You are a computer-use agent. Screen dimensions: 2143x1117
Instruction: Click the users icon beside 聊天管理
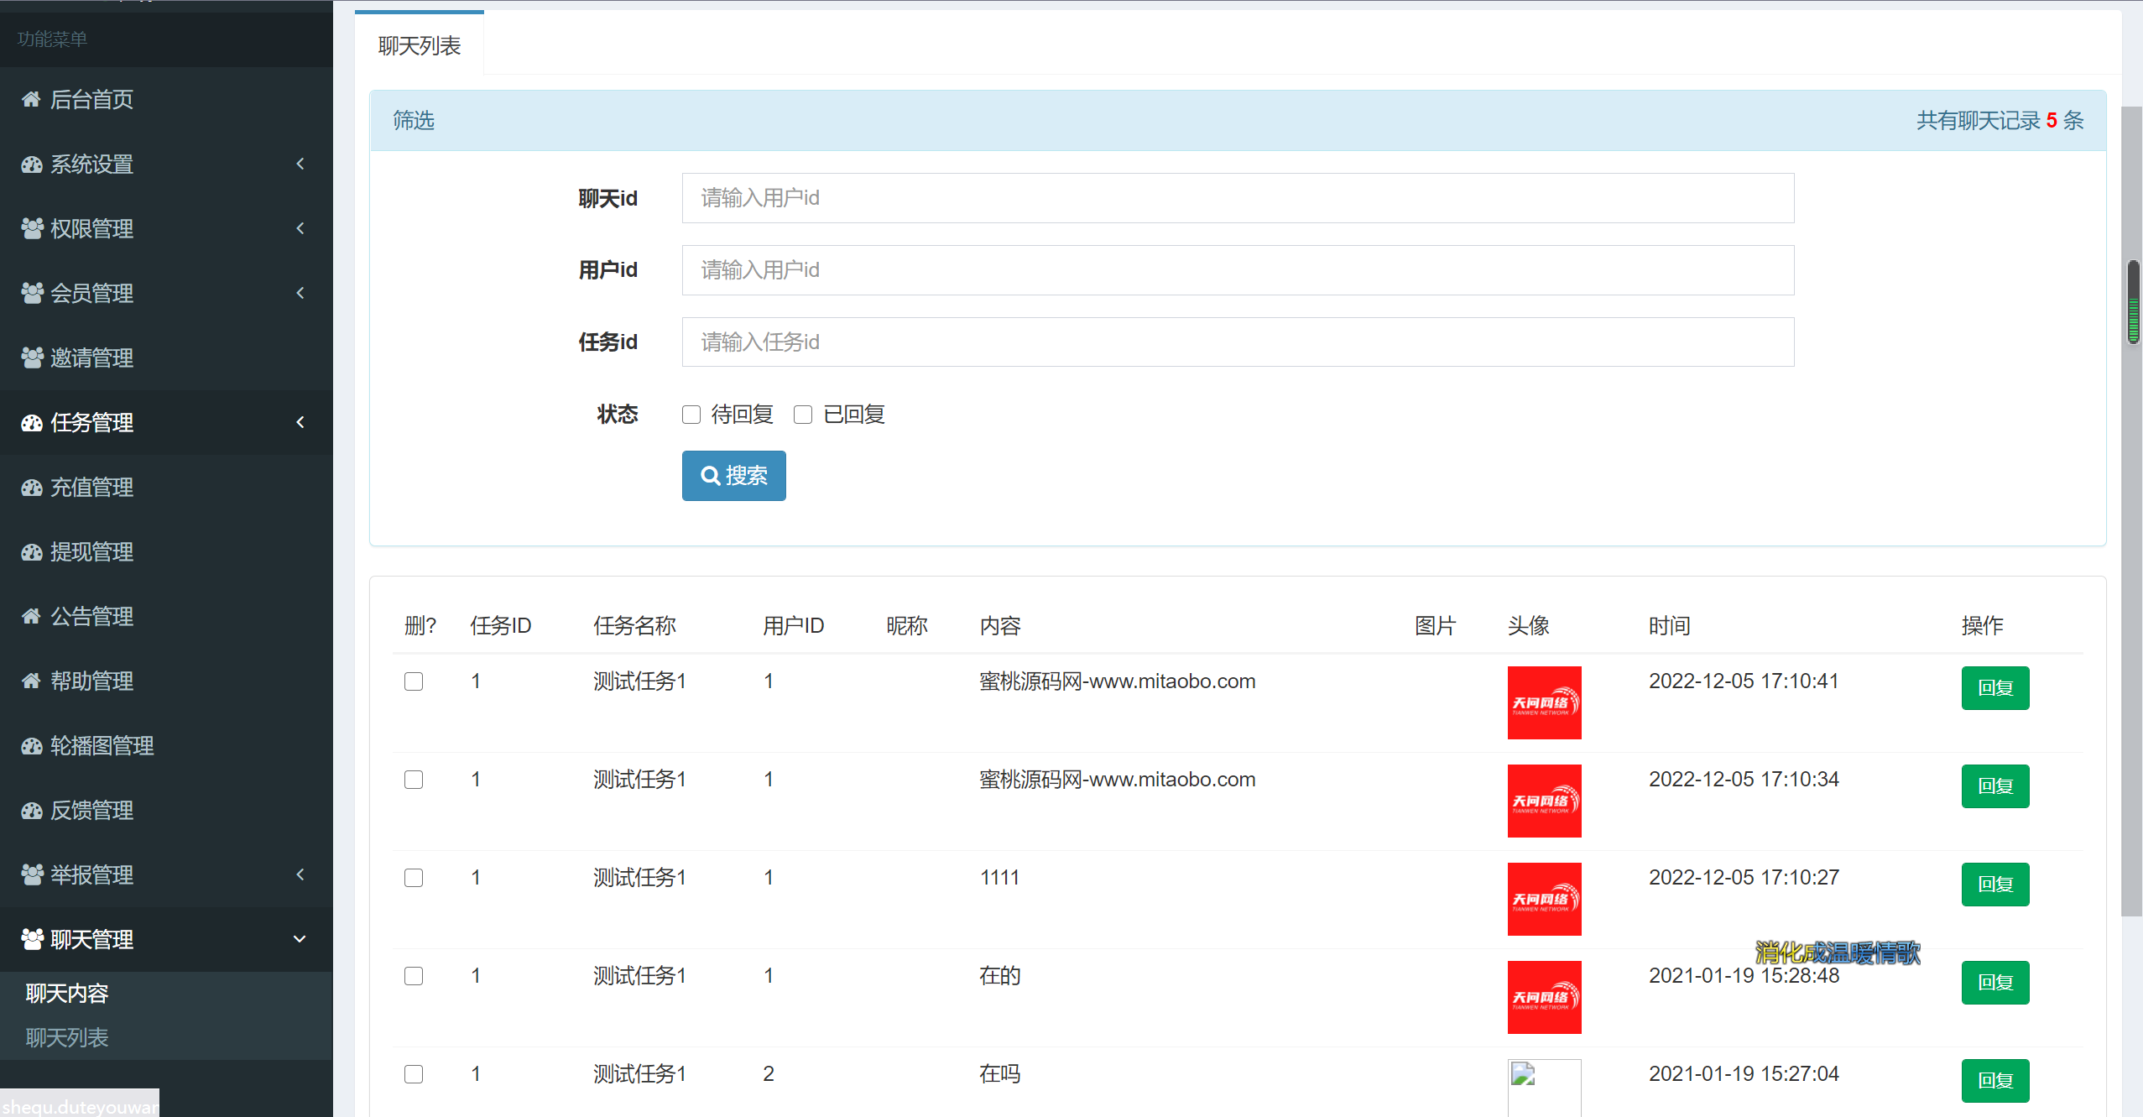tap(32, 939)
